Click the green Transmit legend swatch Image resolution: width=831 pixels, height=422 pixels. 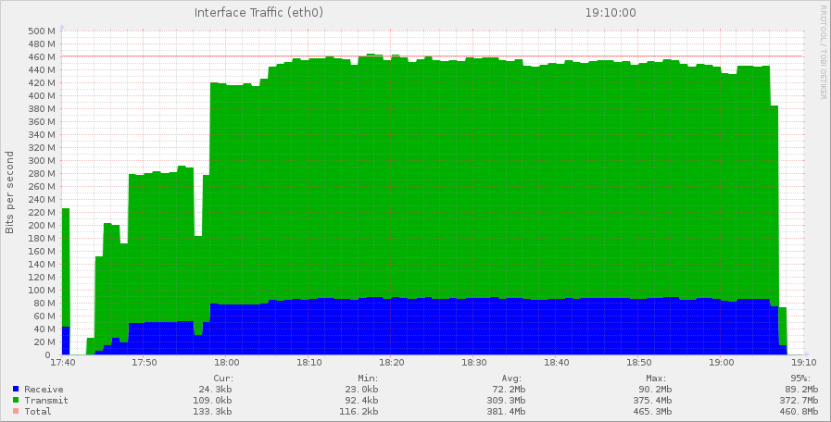(x=15, y=401)
